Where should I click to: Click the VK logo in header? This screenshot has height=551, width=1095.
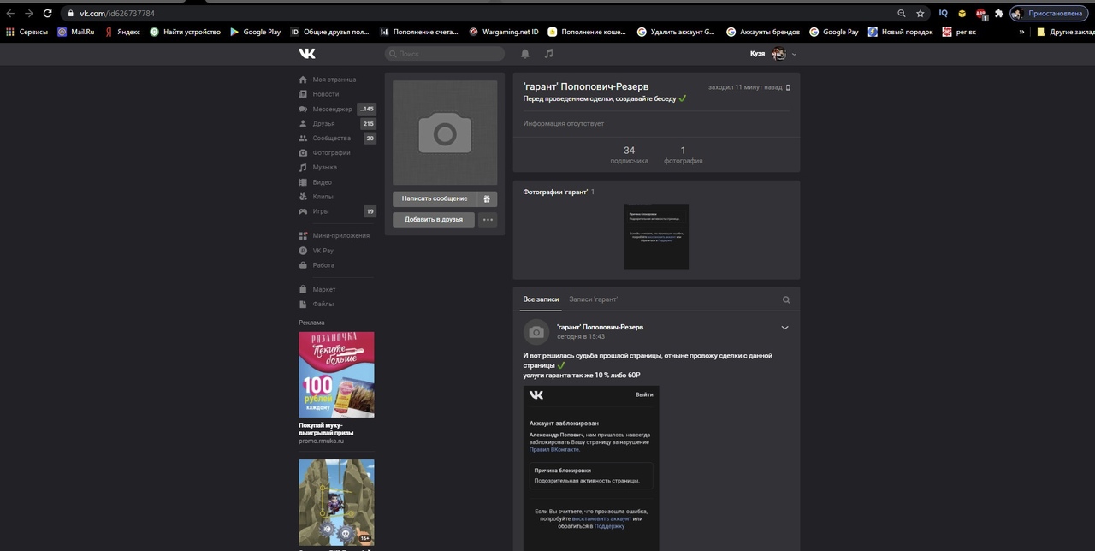pos(307,54)
